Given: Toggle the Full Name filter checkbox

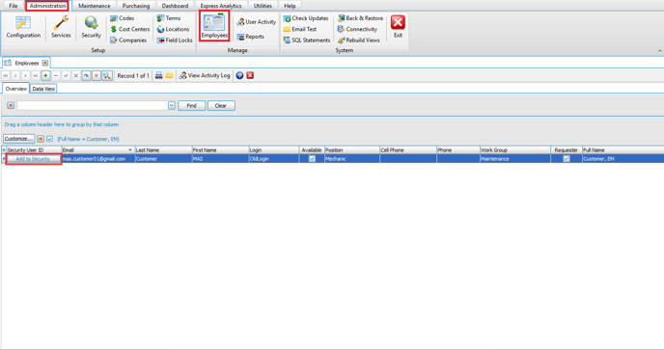Looking at the screenshot, I should (49, 139).
